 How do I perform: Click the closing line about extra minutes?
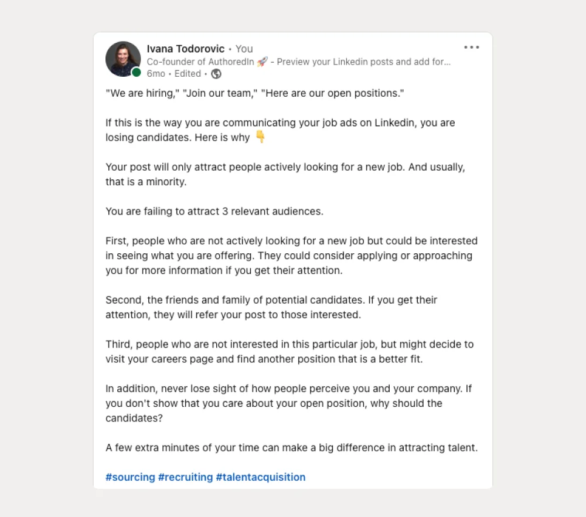[x=291, y=447]
